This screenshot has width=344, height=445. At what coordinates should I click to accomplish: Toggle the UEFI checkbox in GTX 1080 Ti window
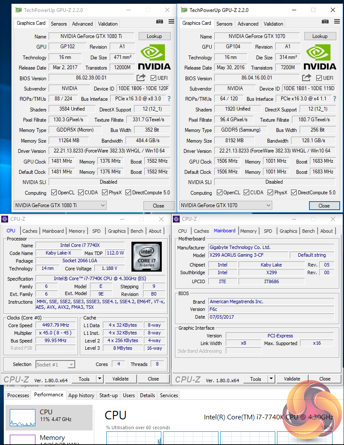coord(154,78)
